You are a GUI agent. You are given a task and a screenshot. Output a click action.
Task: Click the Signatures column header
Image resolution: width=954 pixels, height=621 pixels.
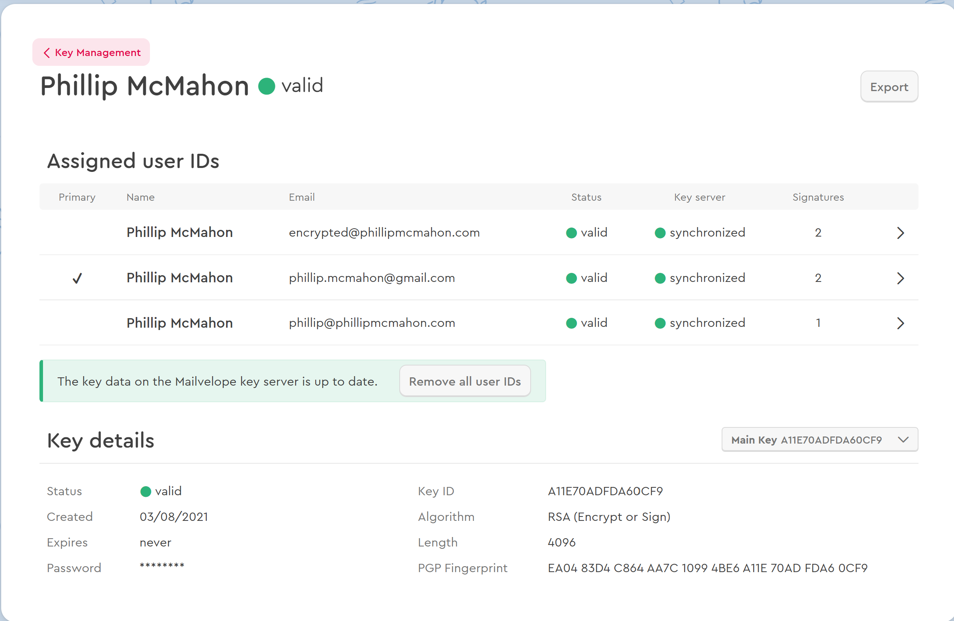tap(818, 197)
